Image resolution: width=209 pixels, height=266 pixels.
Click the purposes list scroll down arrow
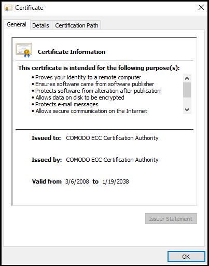(187, 110)
